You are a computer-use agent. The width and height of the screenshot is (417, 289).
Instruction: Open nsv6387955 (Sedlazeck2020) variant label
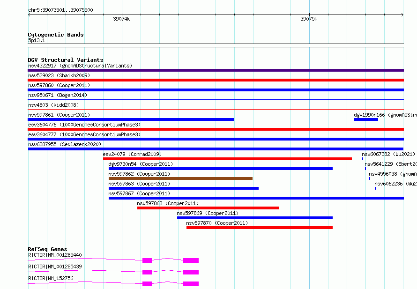tap(65, 144)
